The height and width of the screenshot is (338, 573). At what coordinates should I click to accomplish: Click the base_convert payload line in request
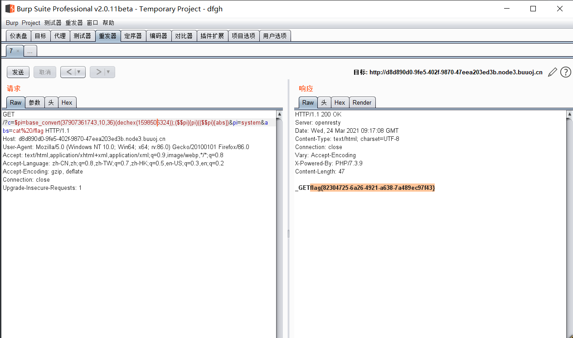coord(135,122)
